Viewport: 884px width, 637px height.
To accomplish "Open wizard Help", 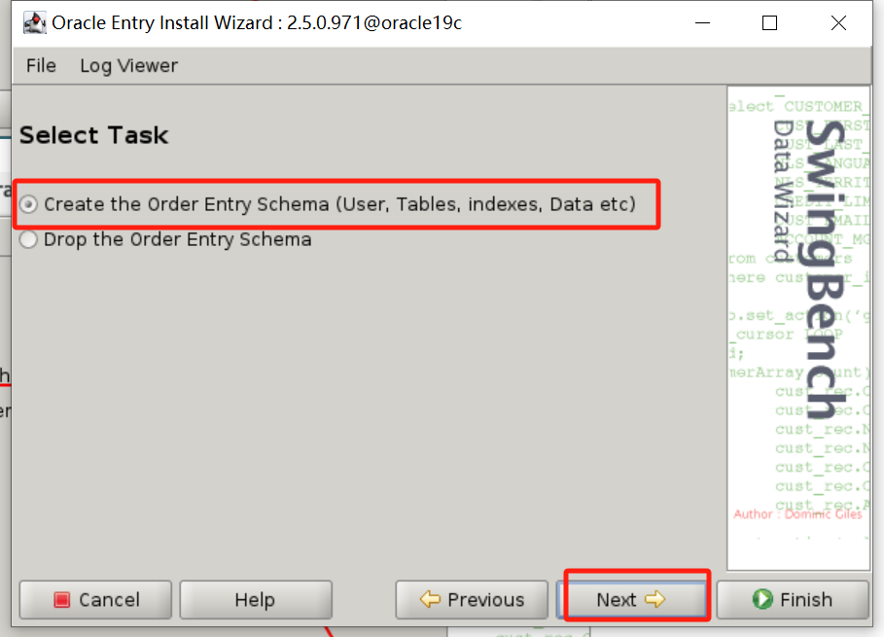I will [x=256, y=599].
